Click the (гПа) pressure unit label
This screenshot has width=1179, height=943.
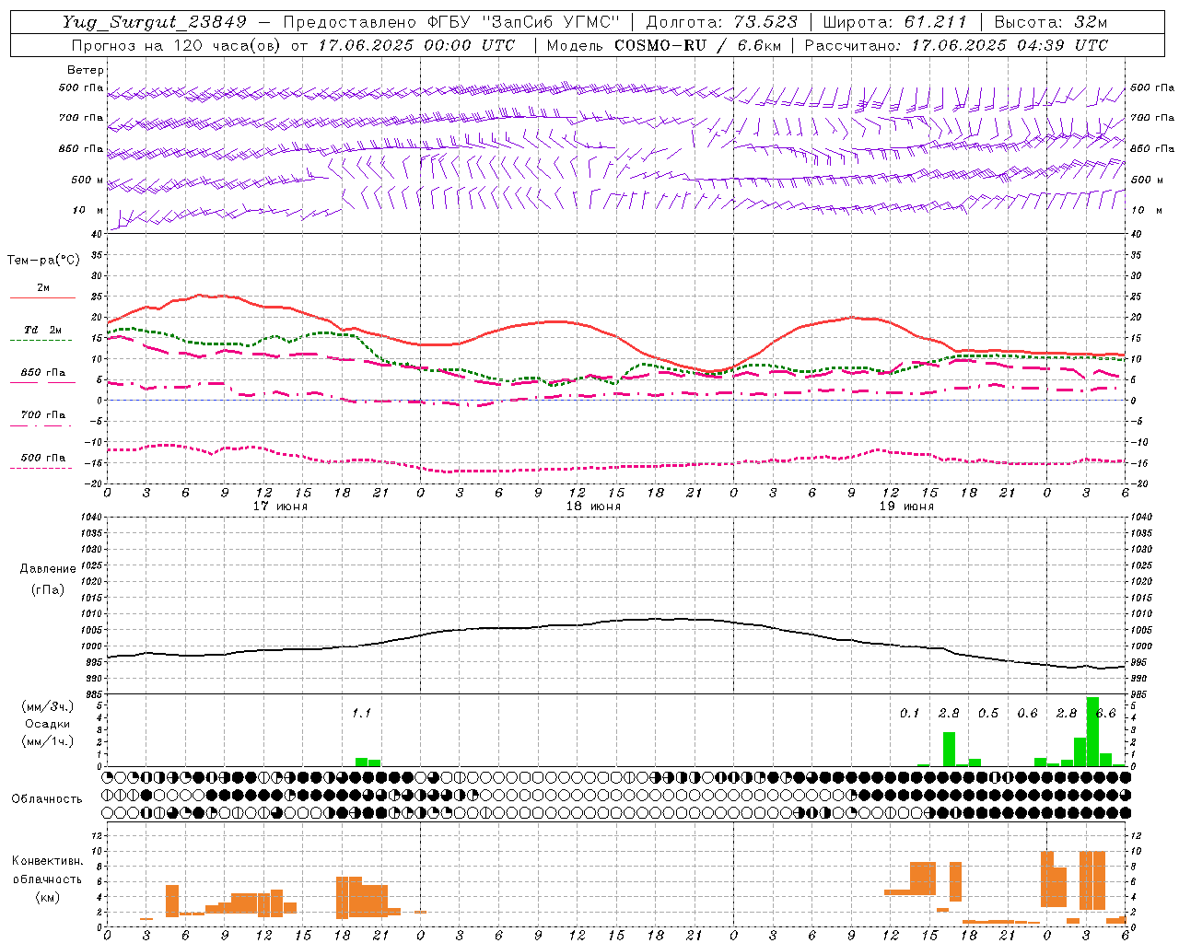[x=48, y=589]
